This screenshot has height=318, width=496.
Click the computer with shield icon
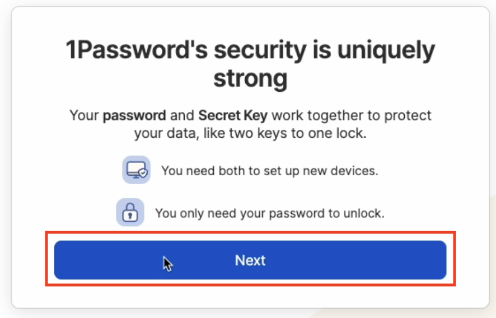pos(136,170)
